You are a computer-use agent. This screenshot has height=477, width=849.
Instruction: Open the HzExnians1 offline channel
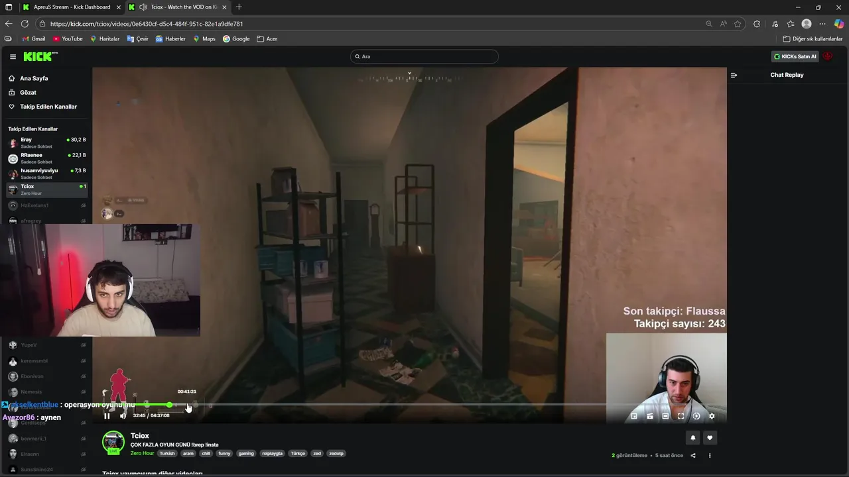46,205
